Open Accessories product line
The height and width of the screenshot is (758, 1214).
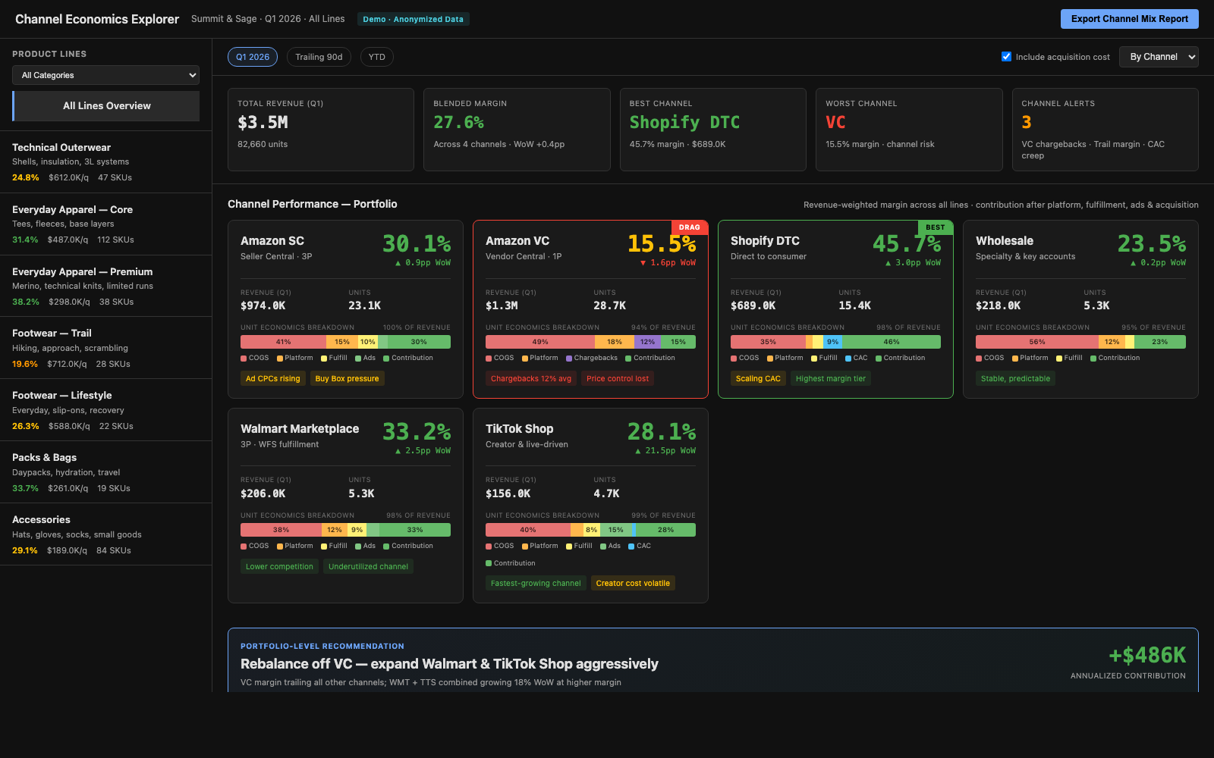(x=106, y=534)
